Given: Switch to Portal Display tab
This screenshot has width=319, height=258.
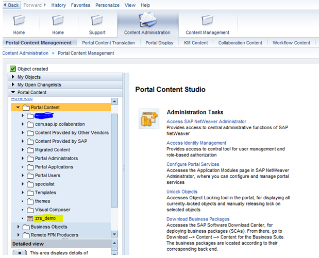Looking at the screenshot, I should point(160,43).
